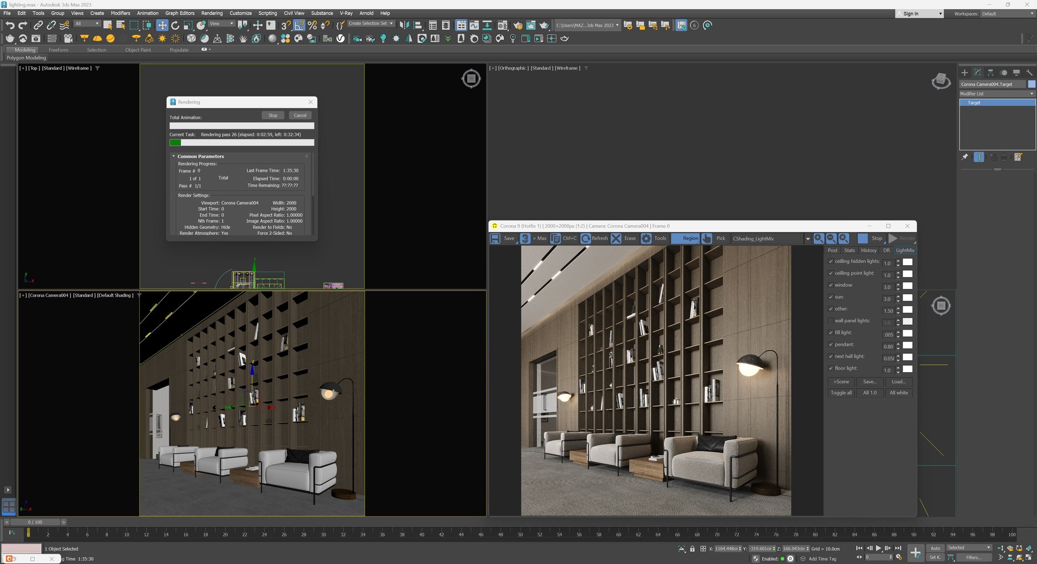Click the Pick hand icon in frame buffer
The image size is (1037, 564).
pos(707,238)
